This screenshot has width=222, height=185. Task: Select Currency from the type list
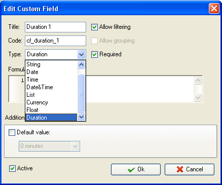point(51,102)
